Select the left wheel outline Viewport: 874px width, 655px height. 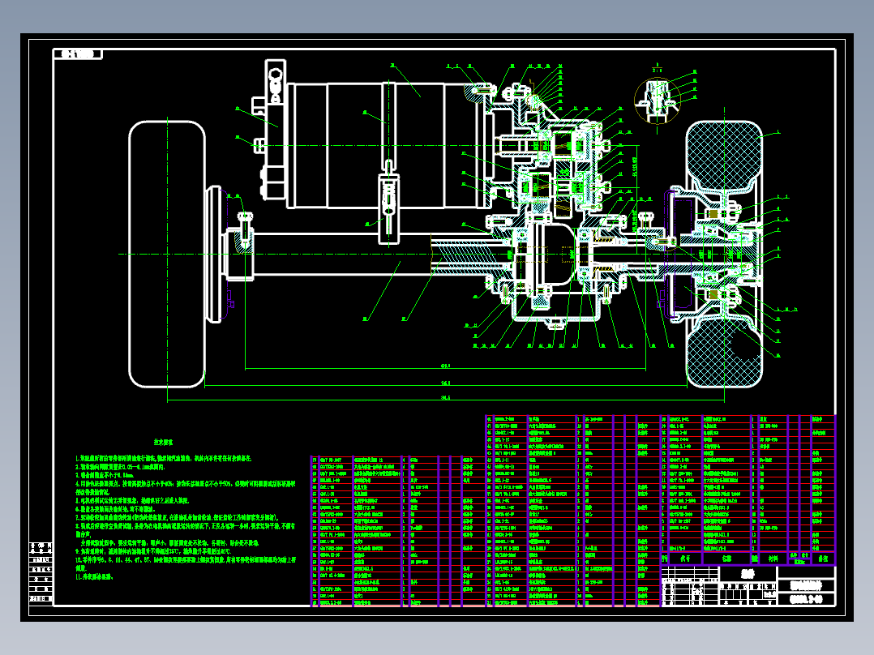click(167, 255)
